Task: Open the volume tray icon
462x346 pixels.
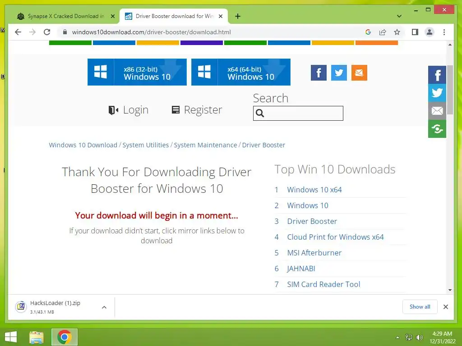Action: pos(419,337)
